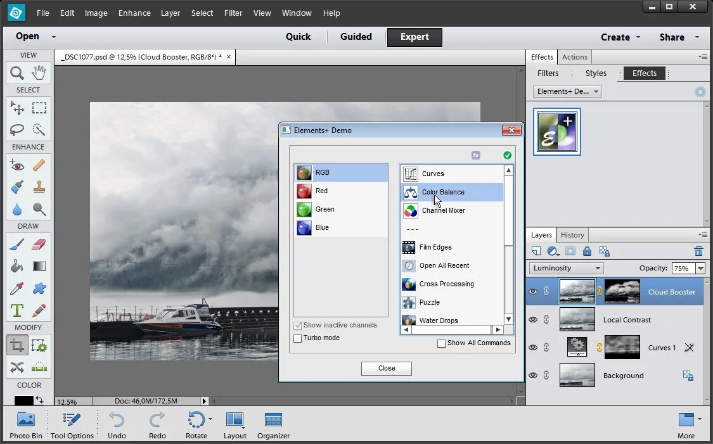Screen dimensions: 713x444
Task: Open the Elements+ De... preset dropdown
Action: coord(566,91)
